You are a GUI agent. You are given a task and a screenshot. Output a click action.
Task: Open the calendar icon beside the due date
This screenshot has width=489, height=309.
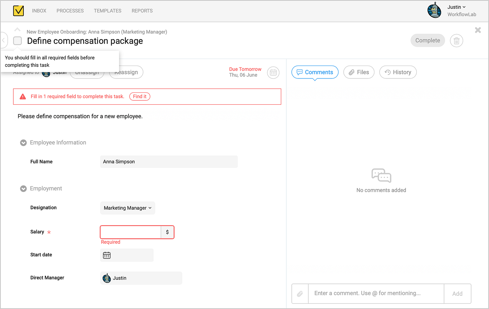273,73
